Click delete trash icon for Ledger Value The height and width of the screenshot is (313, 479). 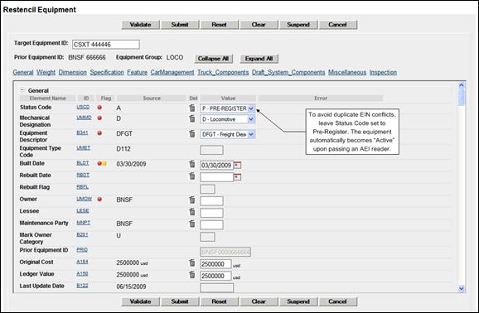tap(191, 275)
